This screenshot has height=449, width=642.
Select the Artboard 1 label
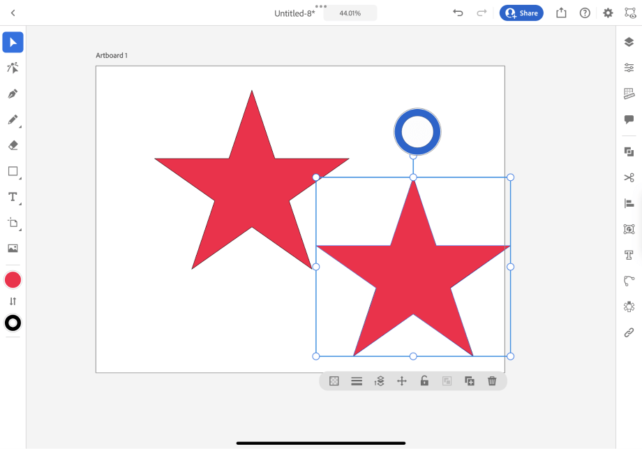[112, 55]
